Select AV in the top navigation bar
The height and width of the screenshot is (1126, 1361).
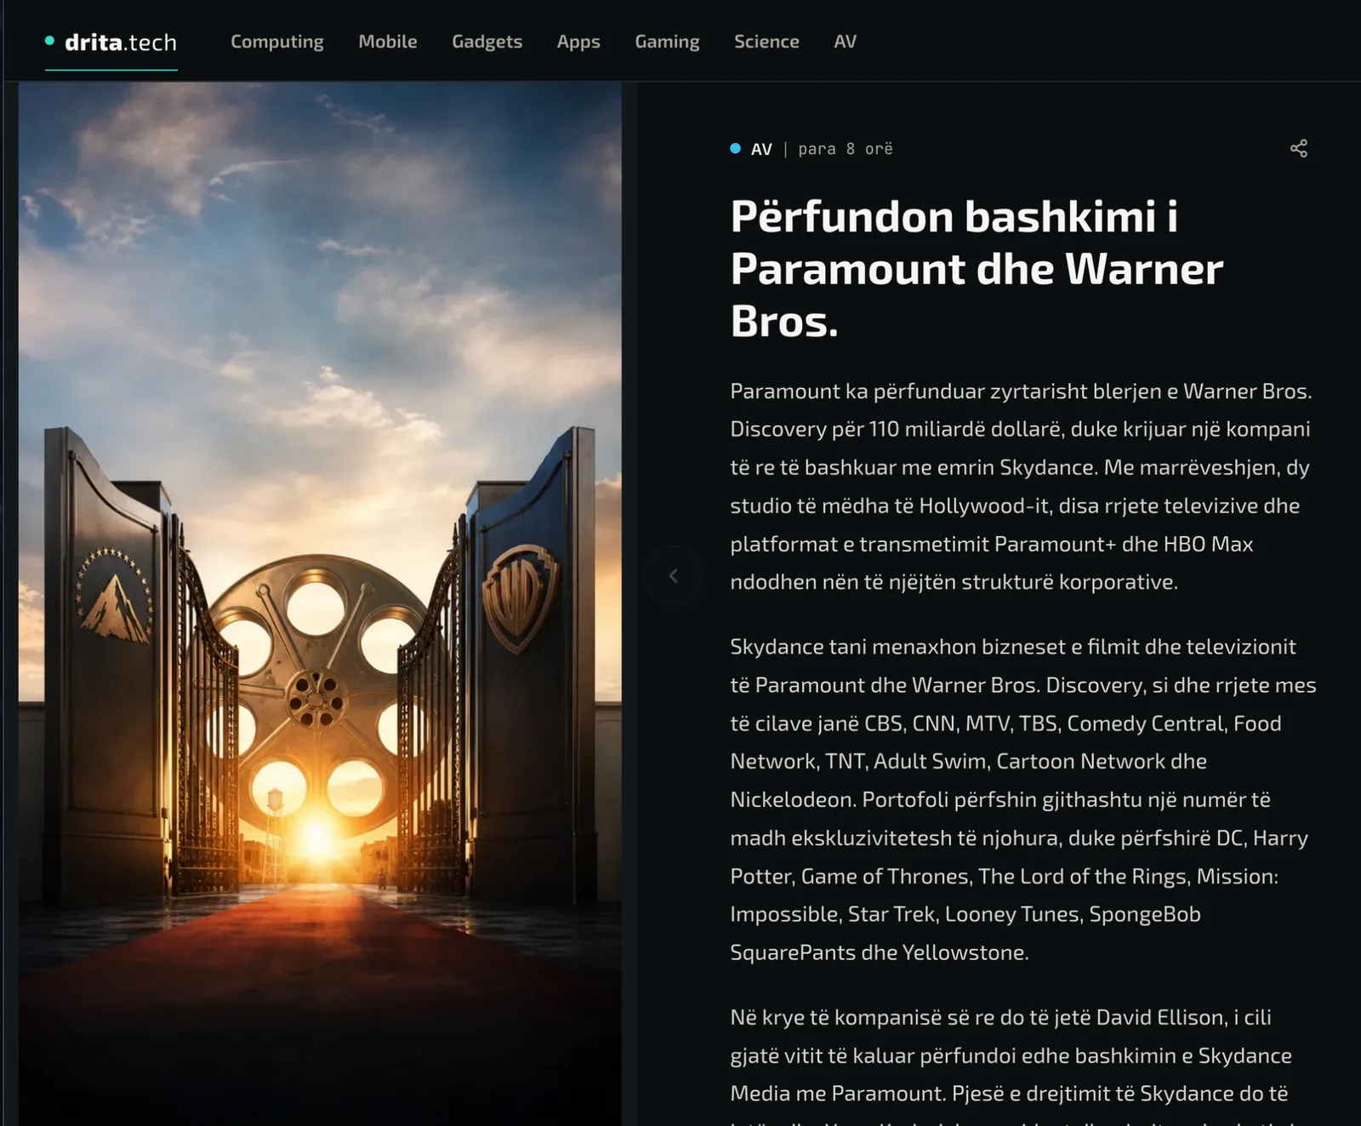pyautogui.click(x=846, y=42)
